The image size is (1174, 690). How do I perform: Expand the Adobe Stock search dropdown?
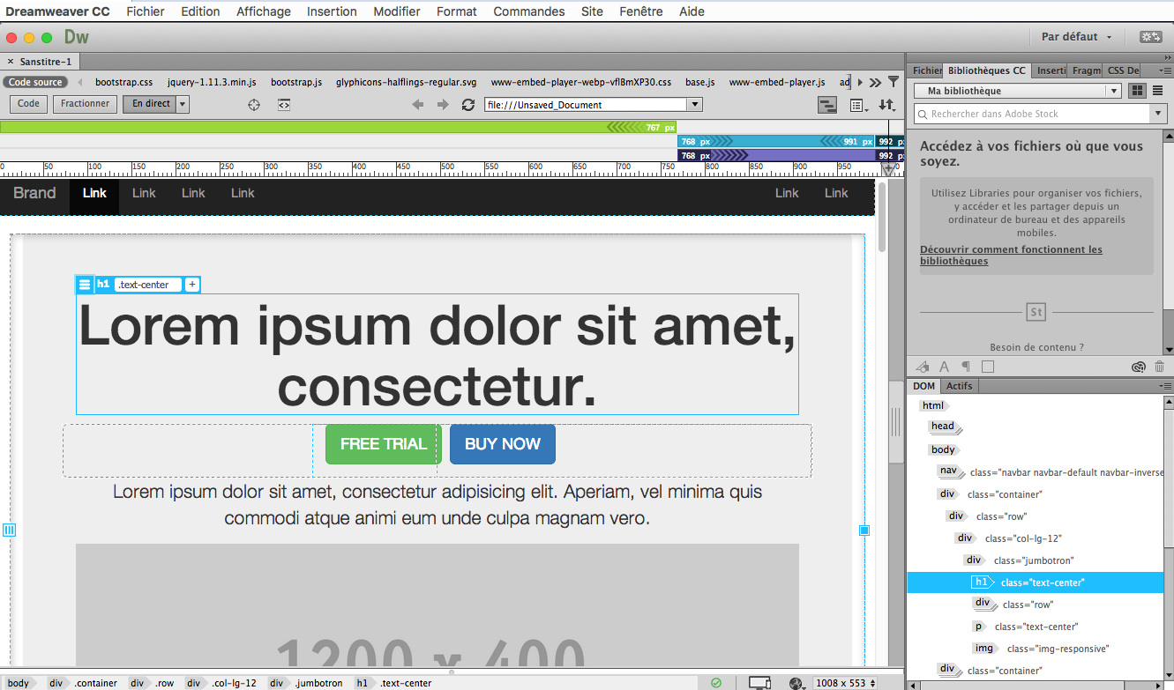coord(1157,114)
